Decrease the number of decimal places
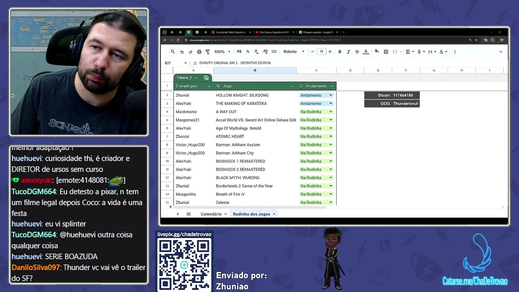 pos(256,52)
